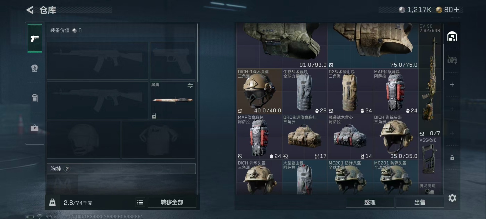Select the DICH-1战术头盔 helmet item
Image resolution: width=486 pixels, height=219 pixels.
(259, 91)
